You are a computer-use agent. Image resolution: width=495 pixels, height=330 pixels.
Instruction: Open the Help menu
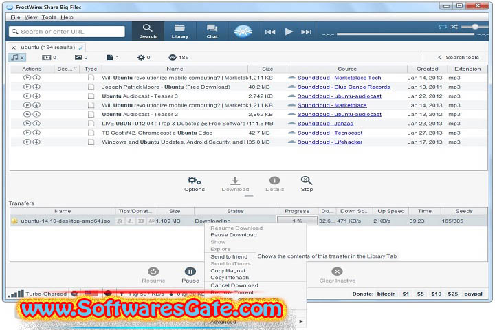67,17
